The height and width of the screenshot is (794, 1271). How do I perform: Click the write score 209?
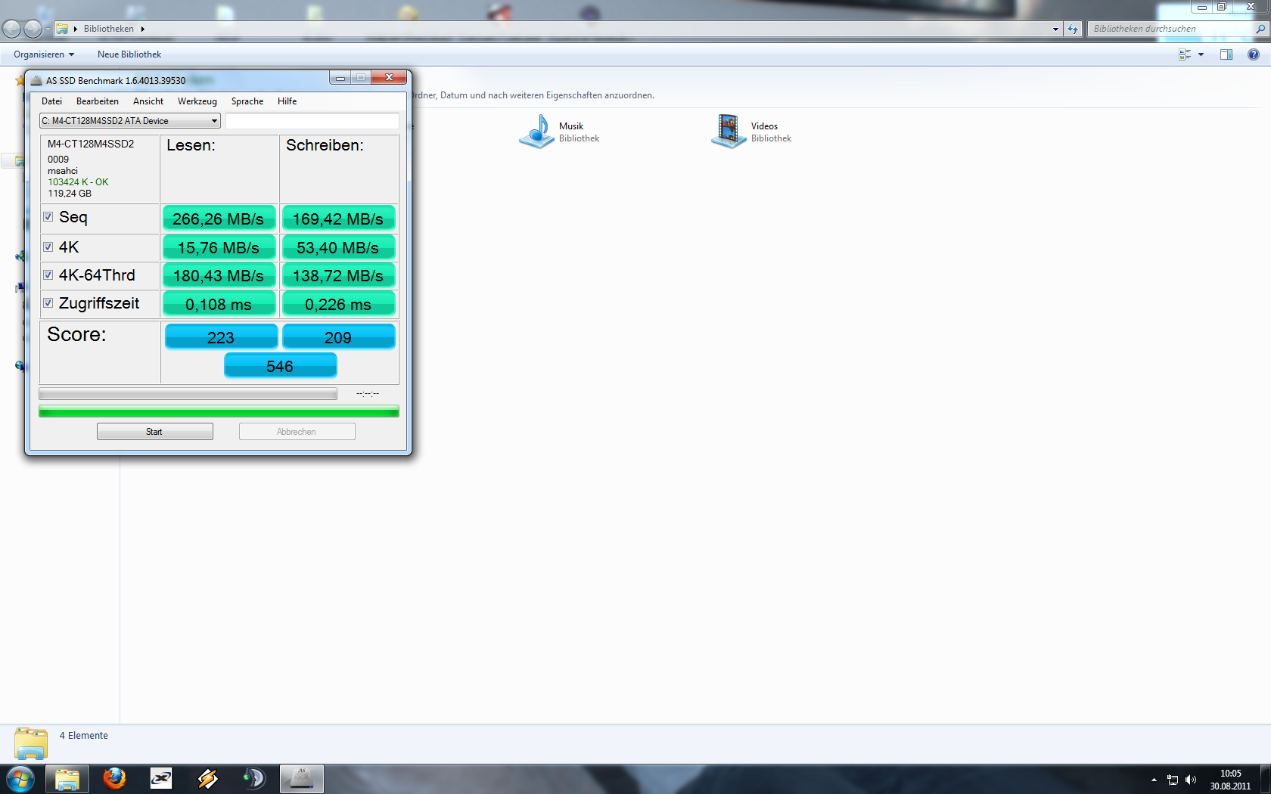coord(338,337)
